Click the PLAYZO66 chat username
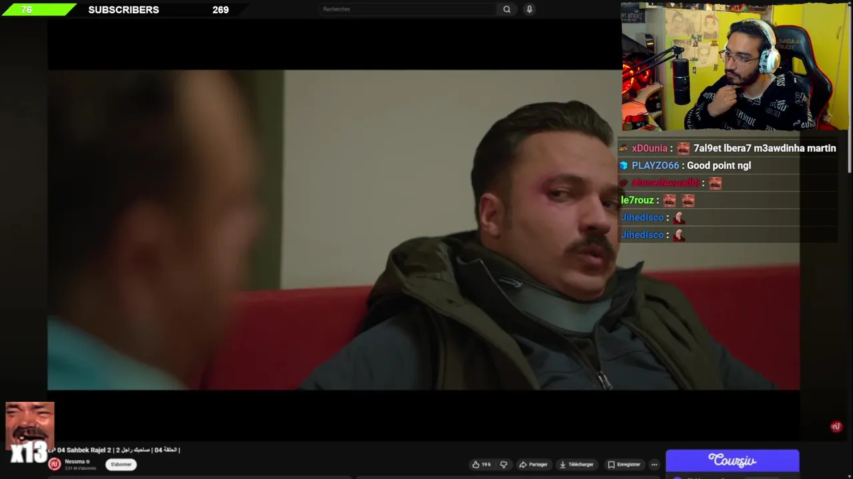853x479 pixels. click(655, 166)
